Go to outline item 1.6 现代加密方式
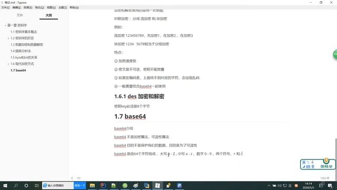Image resolution: width=337 pixels, height=190 pixels. 22,64
